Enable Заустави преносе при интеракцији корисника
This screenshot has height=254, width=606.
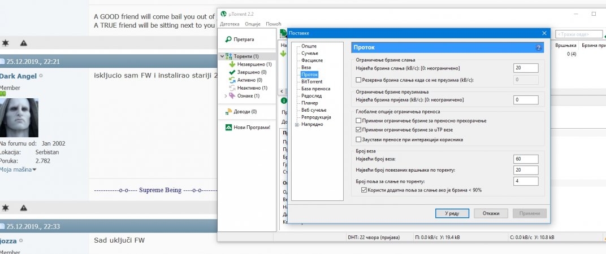(358, 139)
